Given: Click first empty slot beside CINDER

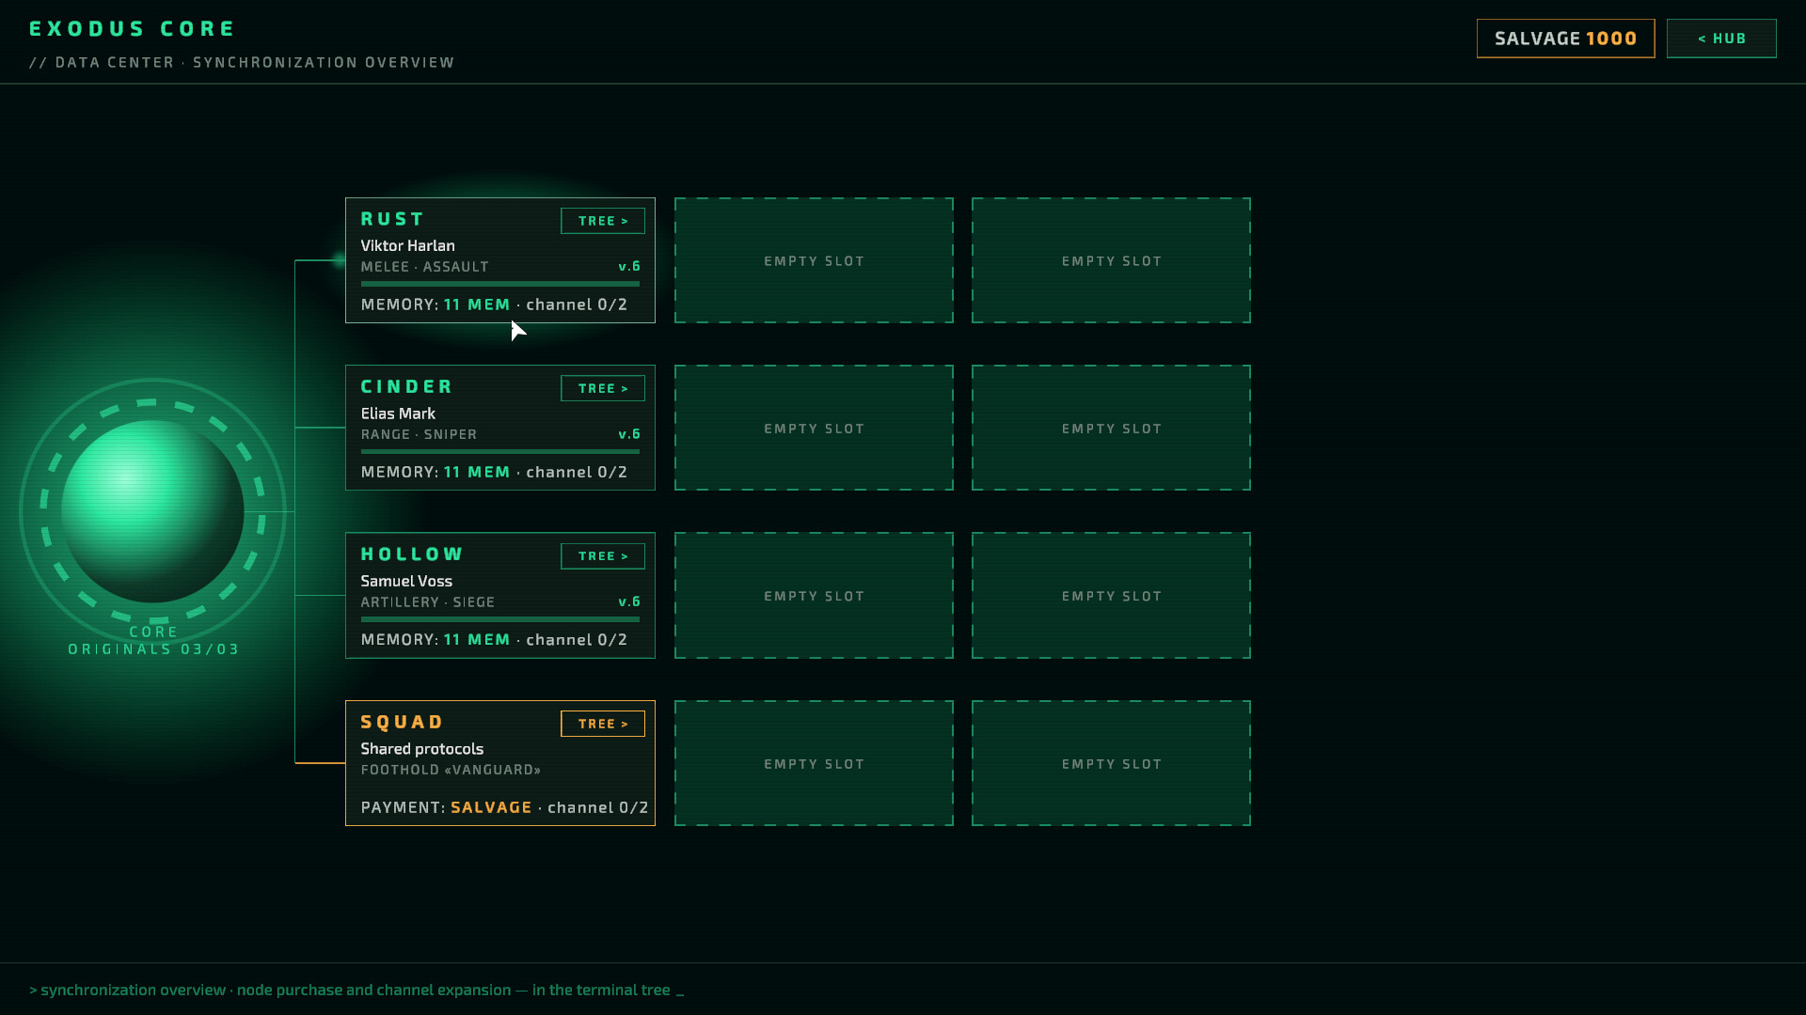Looking at the screenshot, I should 814,428.
